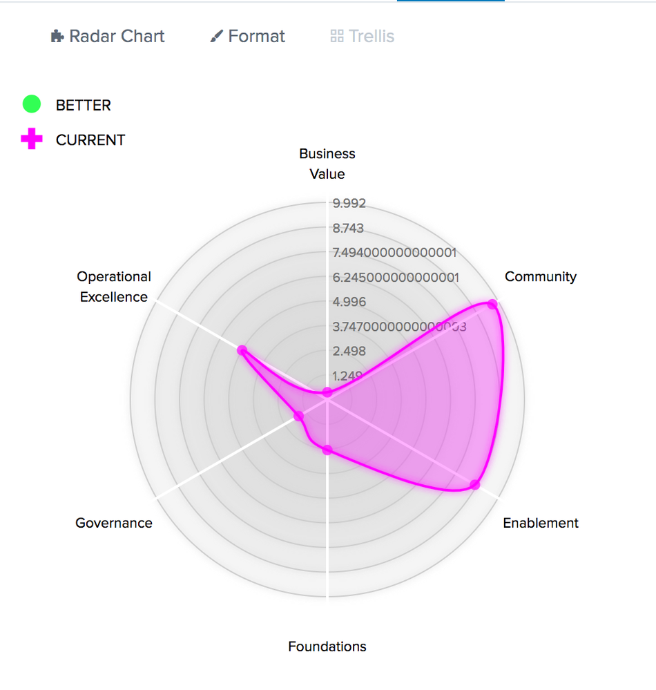Toggle the BETTER series label
The image size is (656, 690).
tap(83, 105)
